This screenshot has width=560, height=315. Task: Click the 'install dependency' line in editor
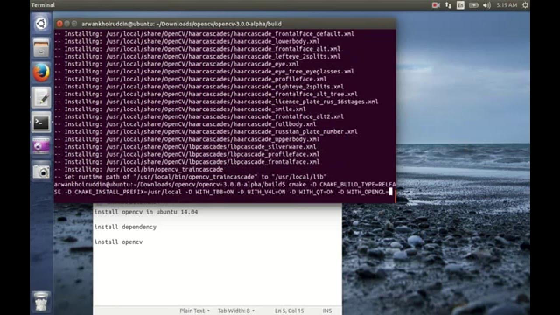[x=125, y=227]
